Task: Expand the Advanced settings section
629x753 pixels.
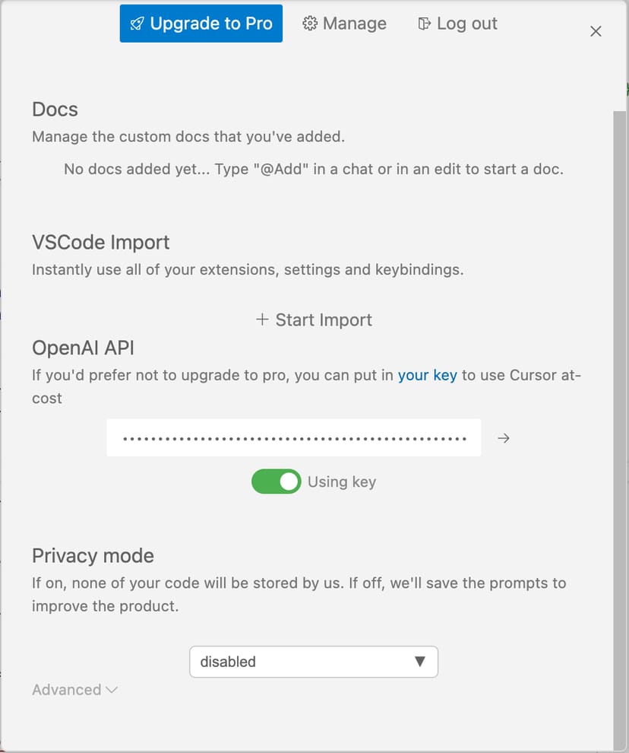Action: pyautogui.click(x=67, y=690)
